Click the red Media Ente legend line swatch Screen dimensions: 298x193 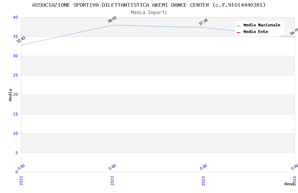(238, 32)
